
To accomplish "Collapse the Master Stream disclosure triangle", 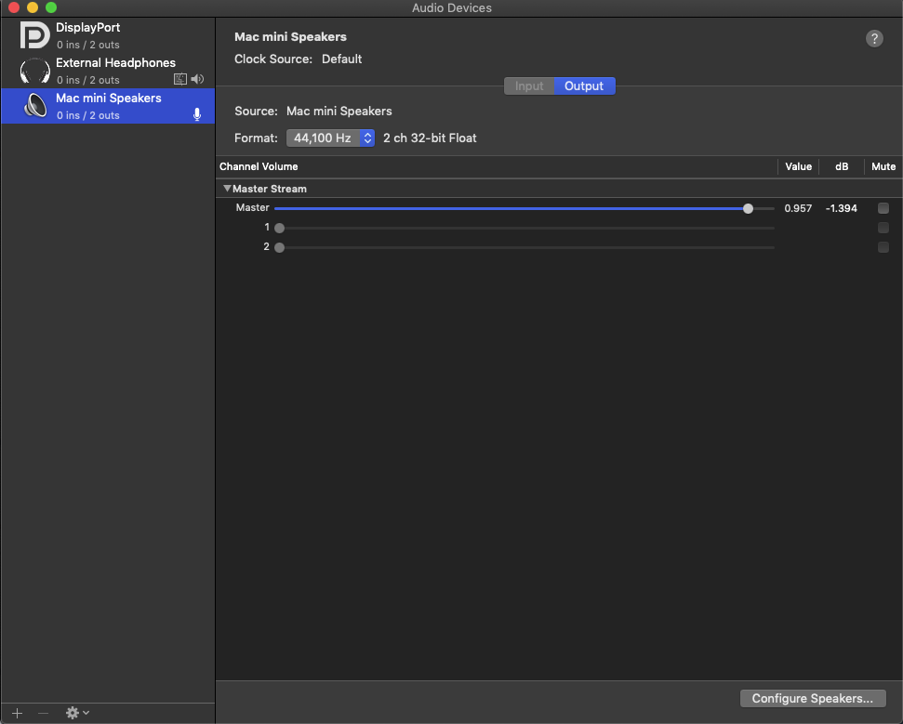I will pyautogui.click(x=227, y=189).
